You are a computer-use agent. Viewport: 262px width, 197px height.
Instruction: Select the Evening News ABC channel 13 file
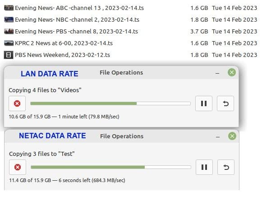(x=130, y=8)
